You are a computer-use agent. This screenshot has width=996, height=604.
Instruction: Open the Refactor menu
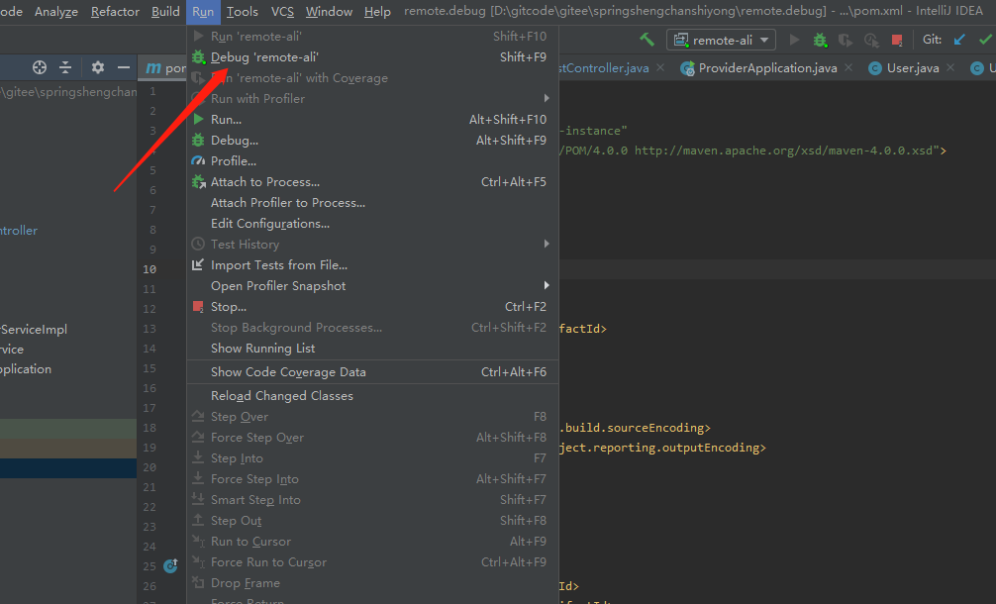click(115, 12)
